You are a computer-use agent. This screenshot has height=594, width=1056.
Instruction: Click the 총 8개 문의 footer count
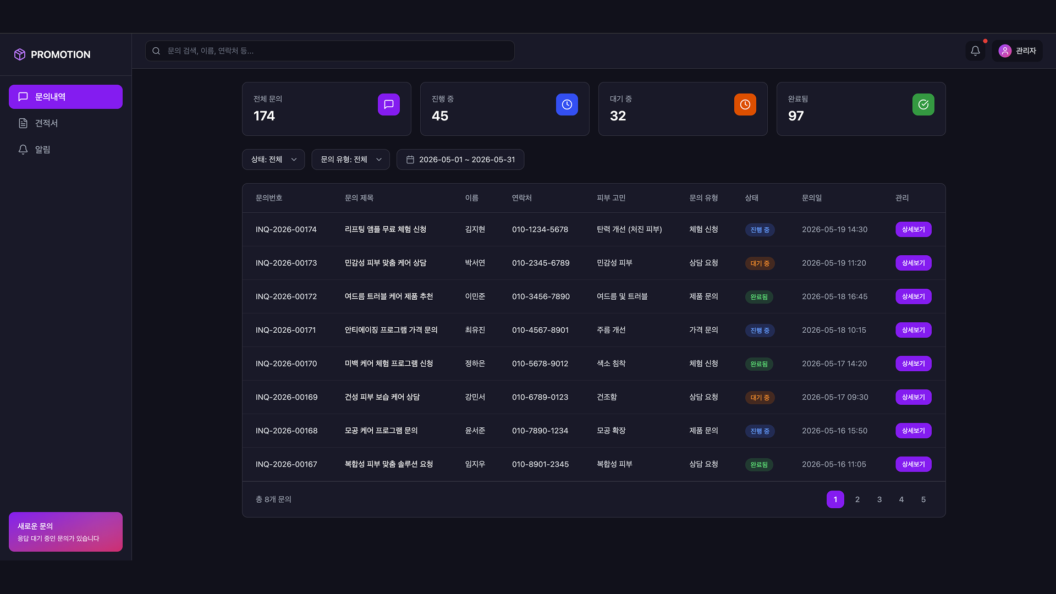(273, 499)
